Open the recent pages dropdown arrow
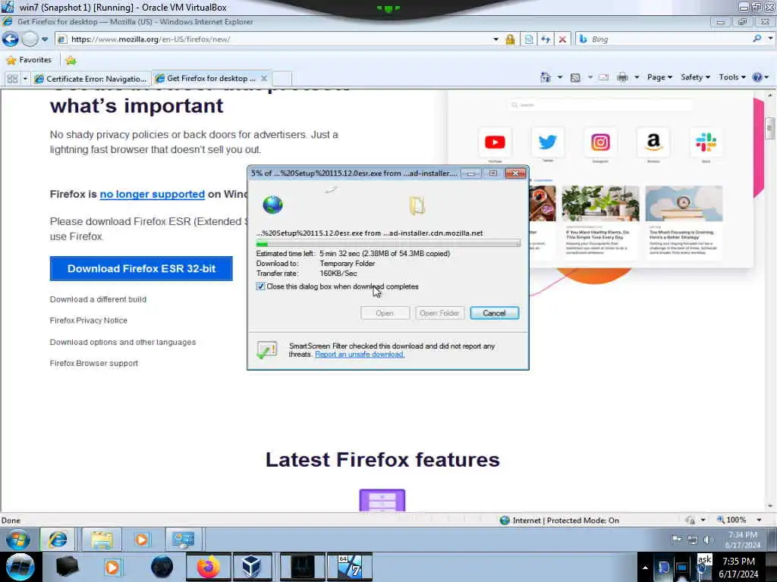 pos(45,39)
